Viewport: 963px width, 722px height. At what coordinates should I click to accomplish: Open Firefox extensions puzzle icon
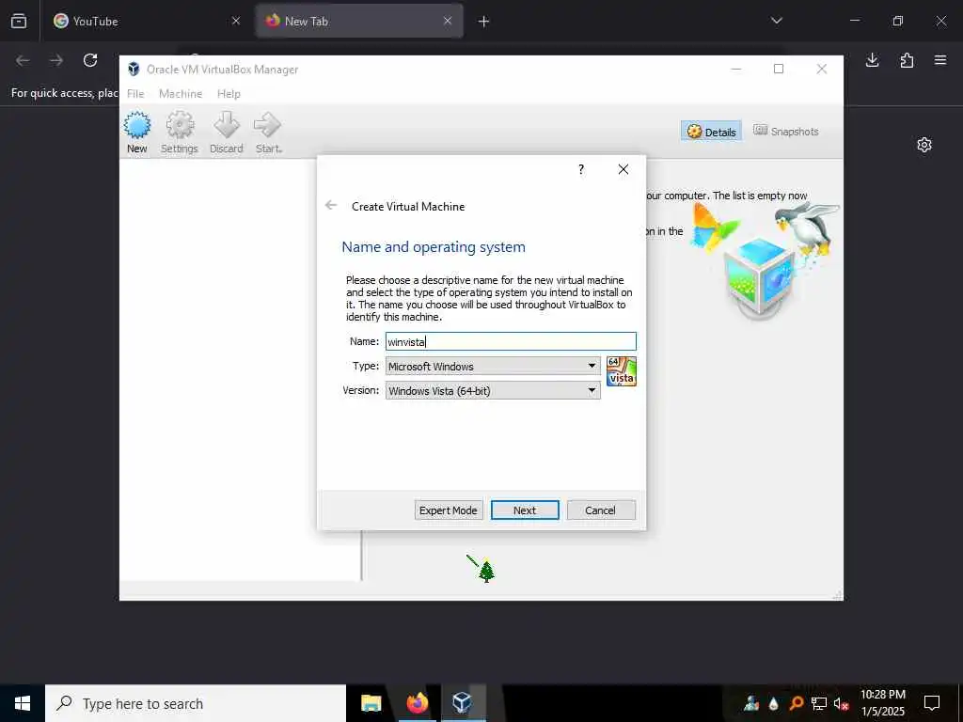click(x=907, y=60)
